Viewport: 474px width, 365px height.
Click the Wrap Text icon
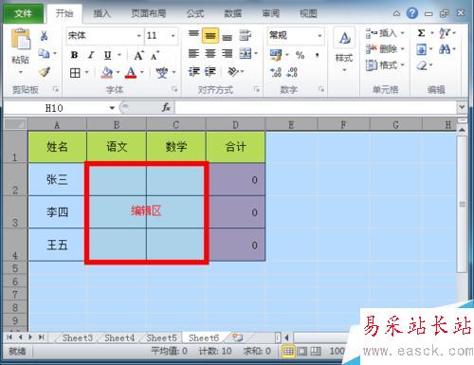pyautogui.click(x=245, y=35)
